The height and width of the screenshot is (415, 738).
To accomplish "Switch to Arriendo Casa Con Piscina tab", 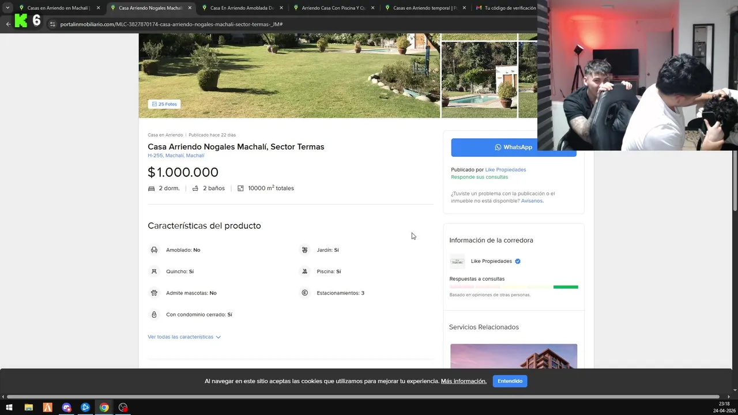I will [333, 8].
